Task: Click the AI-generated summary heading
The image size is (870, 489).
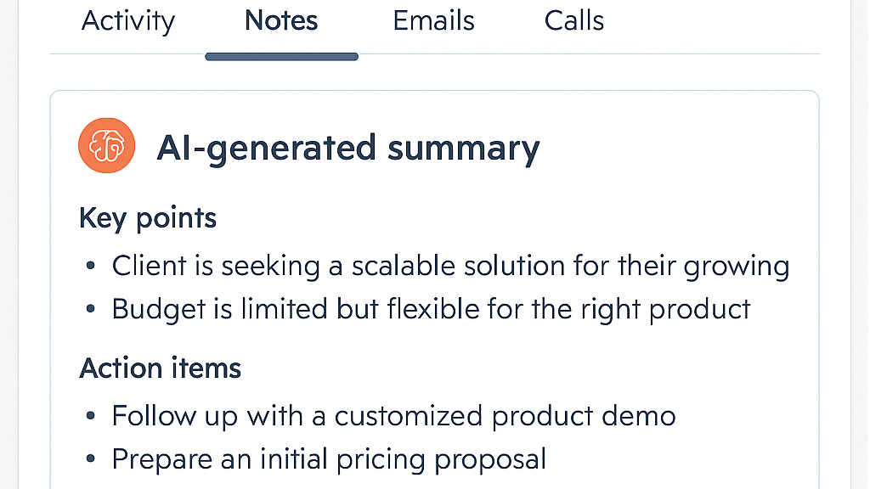Action: point(348,148)
